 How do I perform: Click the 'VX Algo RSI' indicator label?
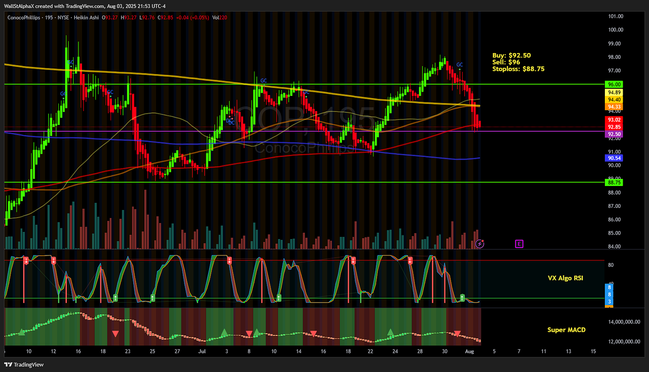tap(565, 278)
